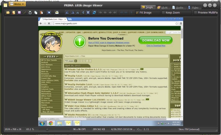This screenshot has width=221, height=135.
Task: Refresh image with blue circular arrows icon
Action: (x=94, y=13)
